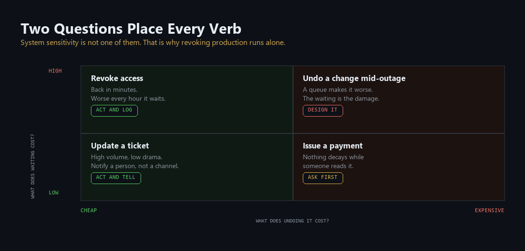Select the Issue a payment heading
This screenshot has height=251, width=525.
tap(332, 146)
